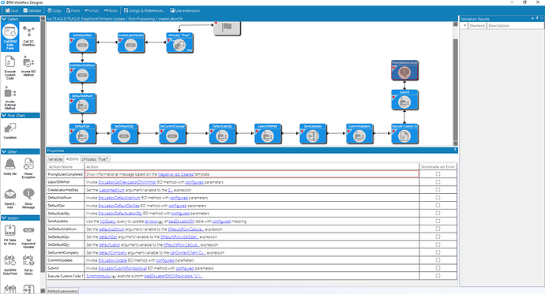This screenshot has width=545, height=294.
Task: Open the Negative Job Cleared template link
Action: point(175,174)
